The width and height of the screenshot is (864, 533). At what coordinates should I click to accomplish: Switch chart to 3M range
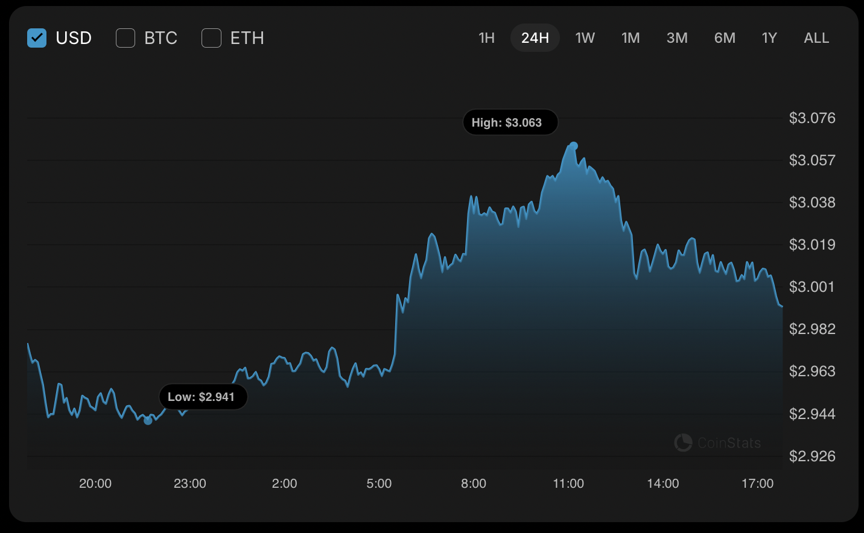pos(677,38)
